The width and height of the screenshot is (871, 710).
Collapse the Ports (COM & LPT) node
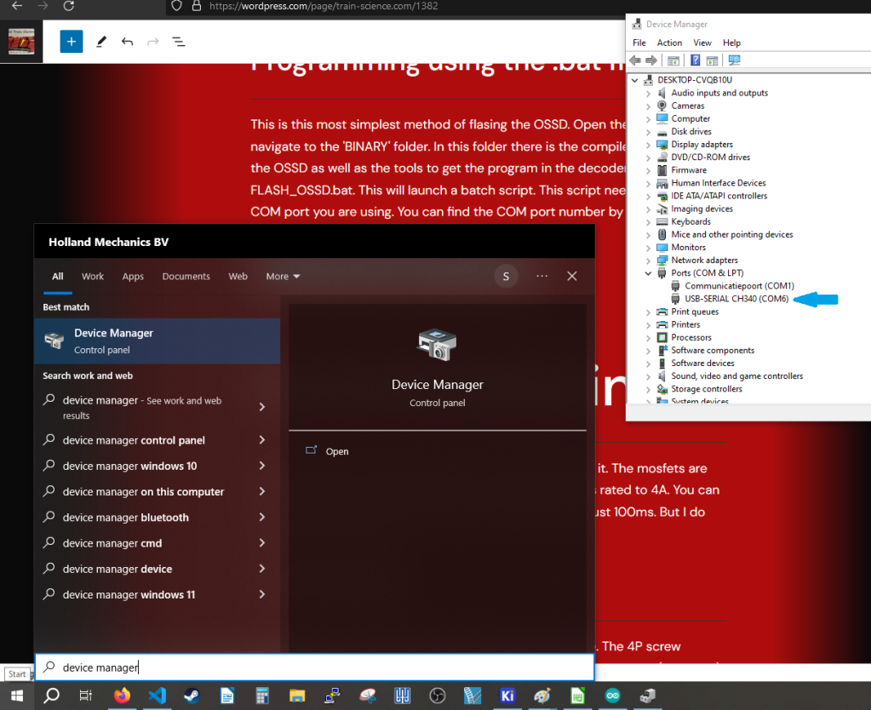coord(648,272)
